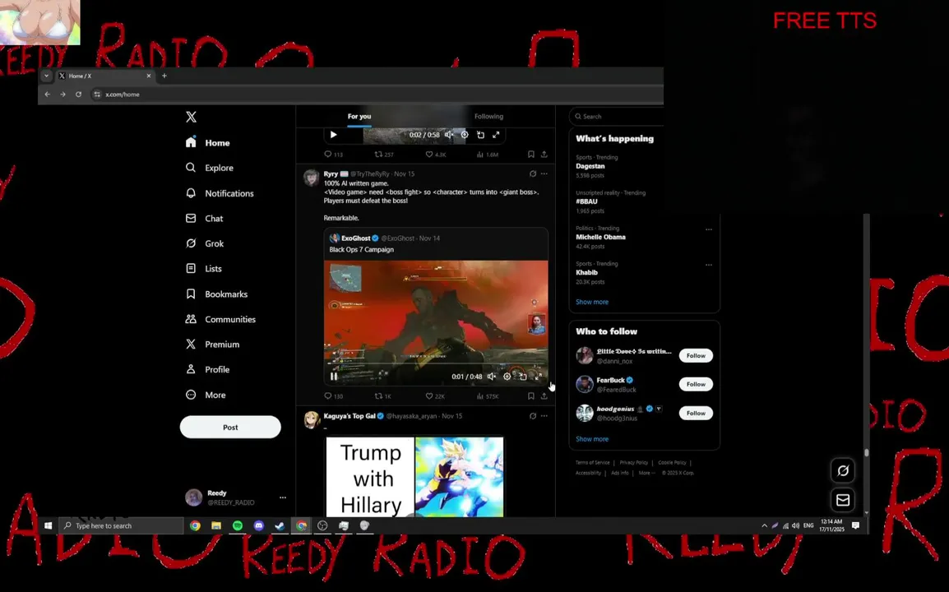Click Grok explain icon on Ryry's post
The height and width of the screenshot is (592, 949).
533,173
